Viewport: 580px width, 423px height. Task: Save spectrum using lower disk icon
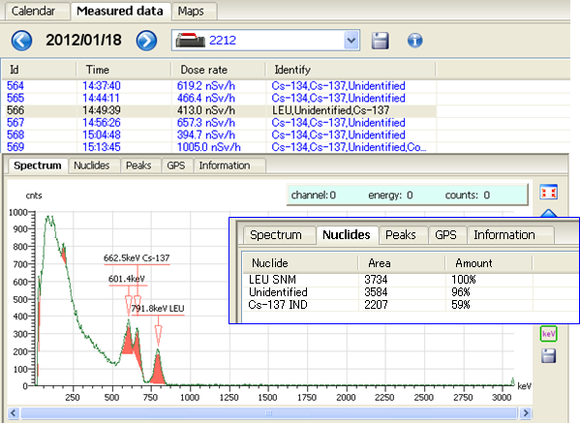pyautogui.click(x=548, y=355)
